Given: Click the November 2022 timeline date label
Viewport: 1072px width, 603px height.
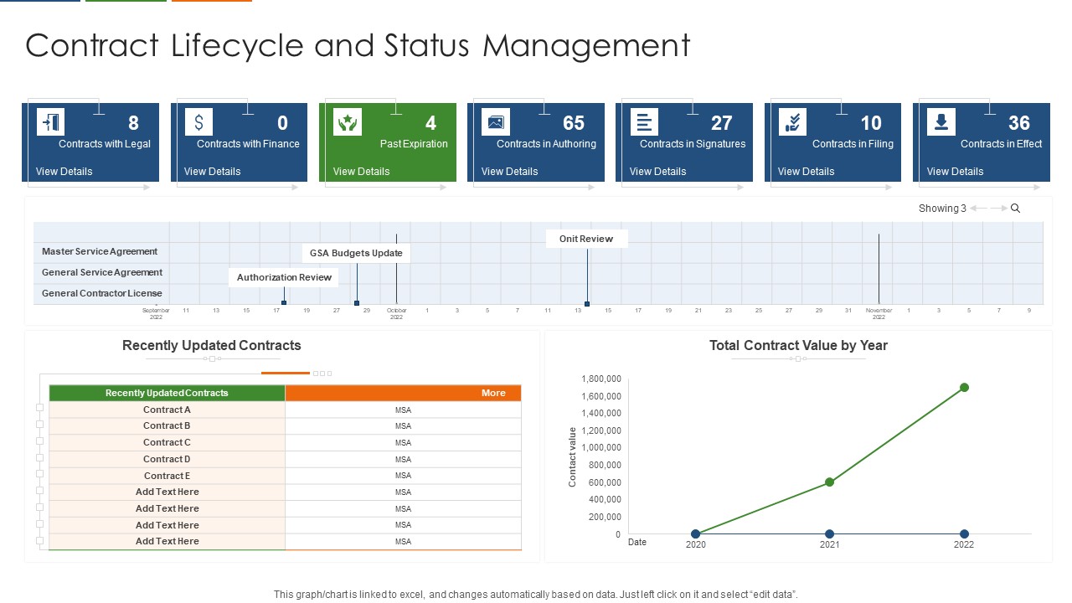Looking at the screenshot, I should pyautogui.click(x=879, y=313).
